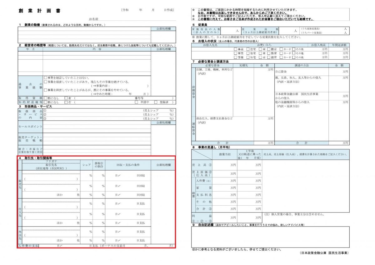Click the '創業計画書' title
This screenshot has width=375, height=265.
tap(40, 11)
